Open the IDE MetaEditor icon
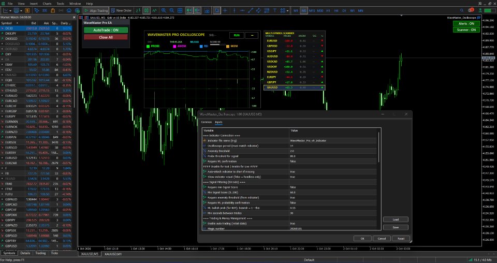The image size is (497, 263). (45, 10)
